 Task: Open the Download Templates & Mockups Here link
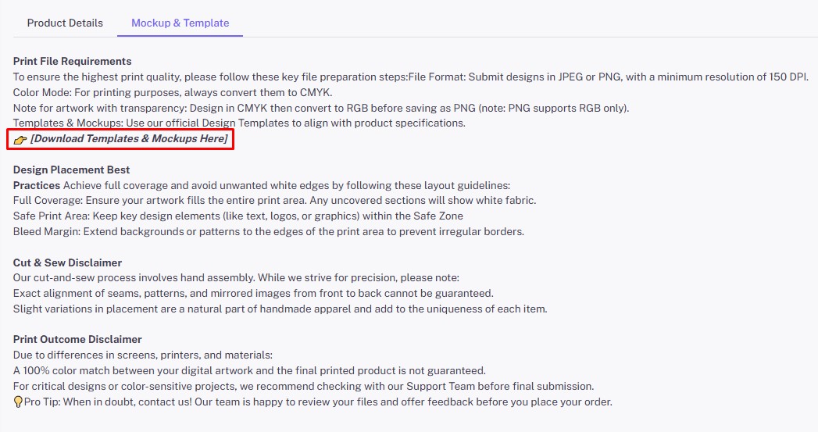click(129, 139)
